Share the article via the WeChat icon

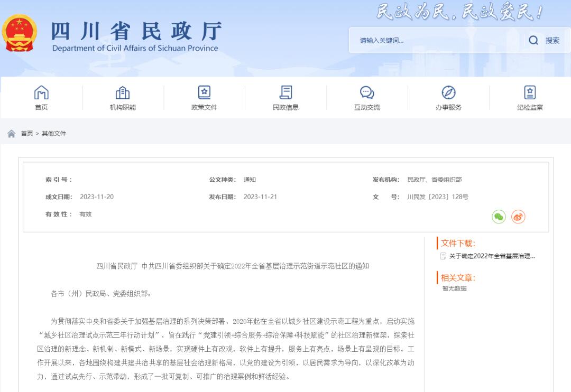pos(498,217)
